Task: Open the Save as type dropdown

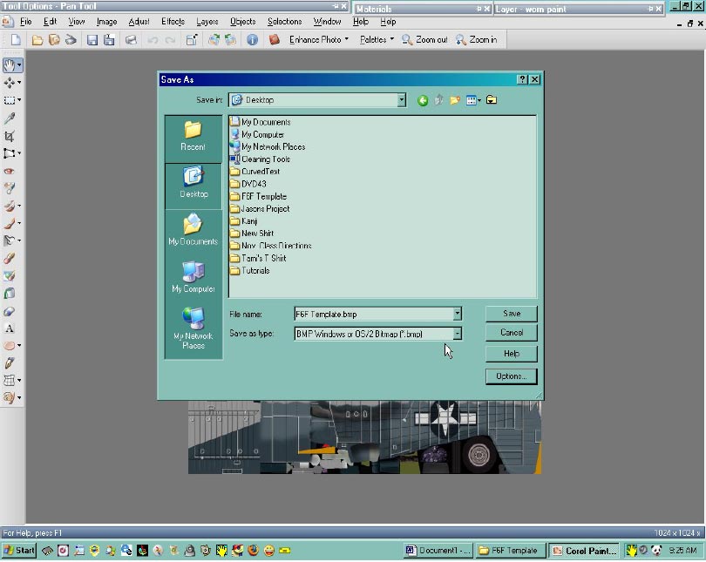Action: coord(457,334)
